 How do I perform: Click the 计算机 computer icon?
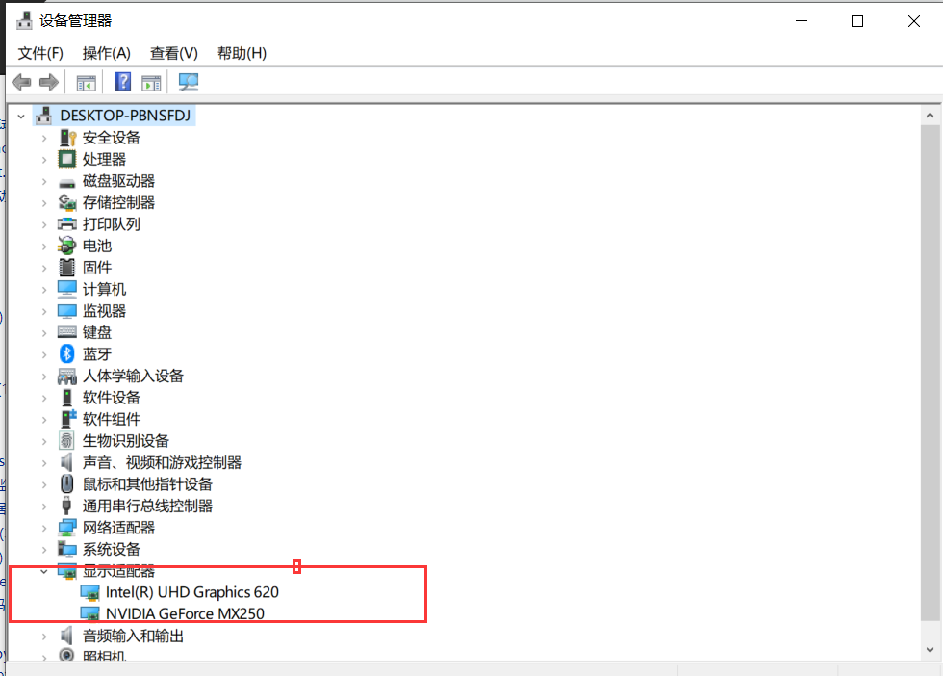tap(66, 289)
